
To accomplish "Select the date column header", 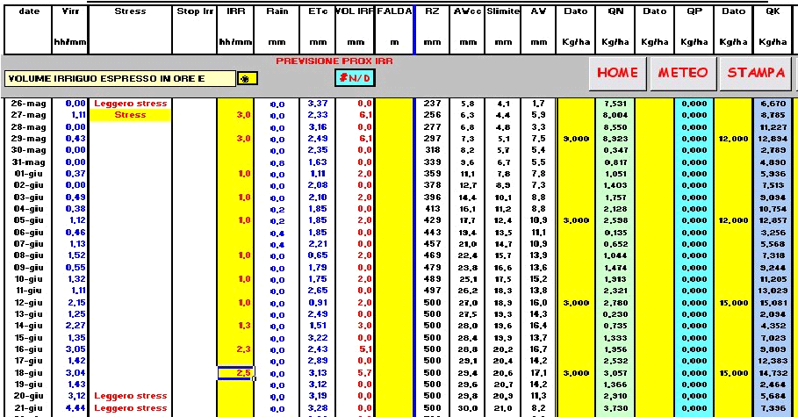I will (x=29, y=11).
